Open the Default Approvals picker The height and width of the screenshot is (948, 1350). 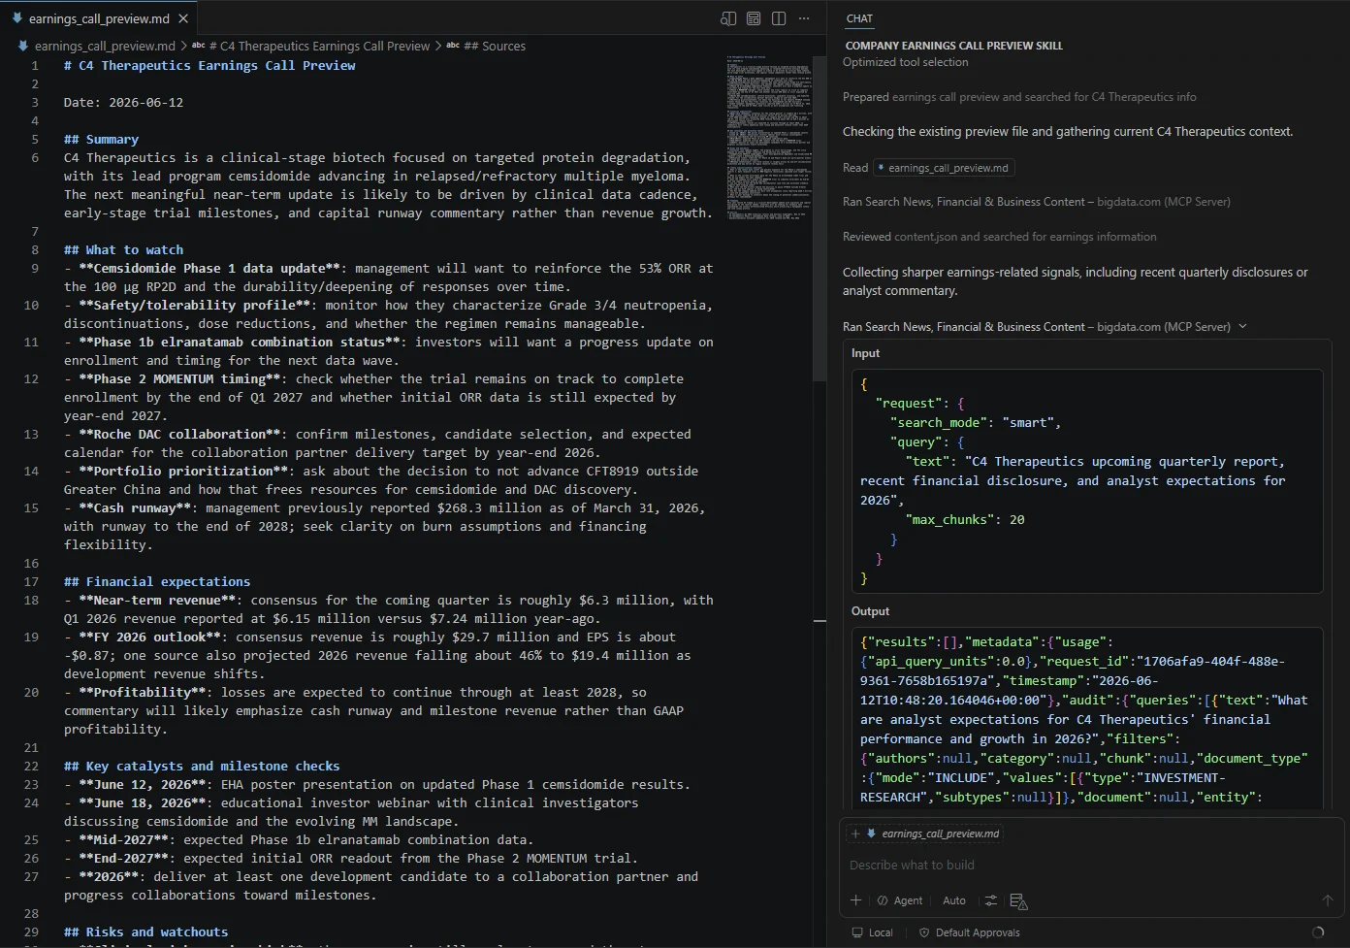[969, 932]
